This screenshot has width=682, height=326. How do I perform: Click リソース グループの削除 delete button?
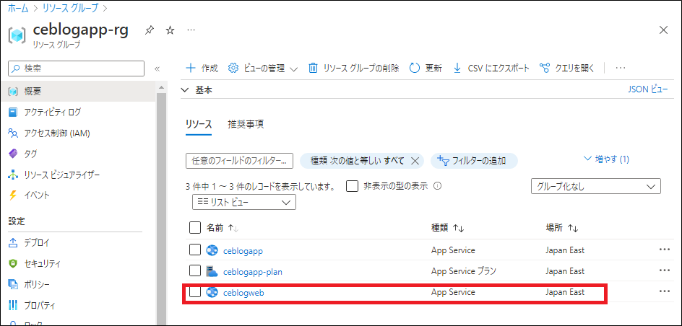353,68
